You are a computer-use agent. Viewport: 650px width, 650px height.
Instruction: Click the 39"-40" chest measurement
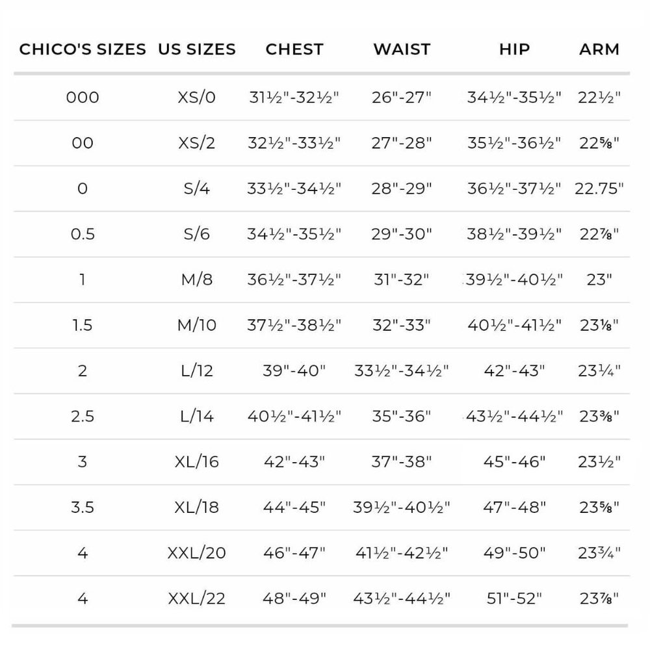[294, 370]
